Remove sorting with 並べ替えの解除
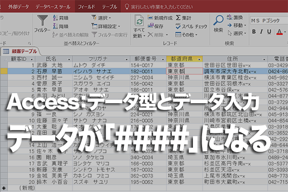Image resolution: width=288 pixels, height=192 pixels. point(71,35)
